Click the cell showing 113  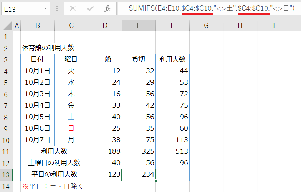[173, 140]
